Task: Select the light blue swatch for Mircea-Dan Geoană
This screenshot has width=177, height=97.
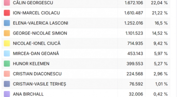Action: point(7,53)
